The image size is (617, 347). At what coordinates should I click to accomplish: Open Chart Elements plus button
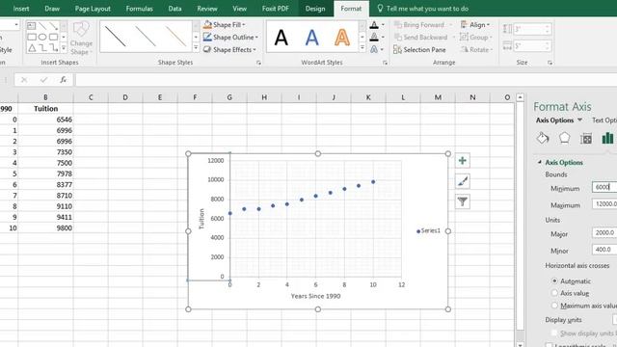pos(463,161)
